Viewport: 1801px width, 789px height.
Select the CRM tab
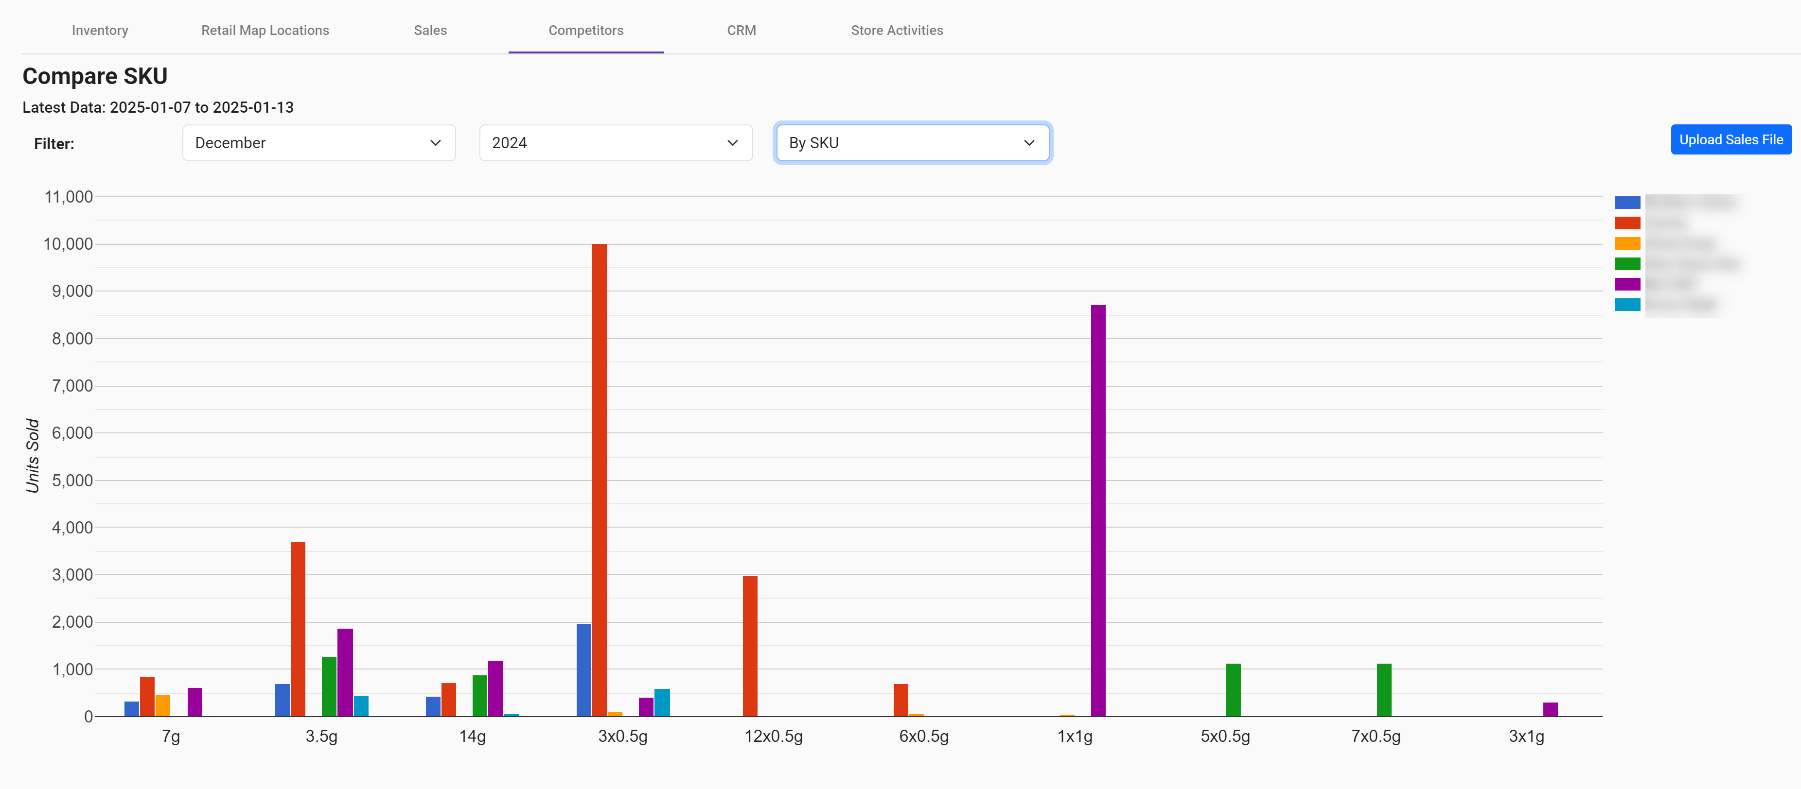[x=741, y=30]
